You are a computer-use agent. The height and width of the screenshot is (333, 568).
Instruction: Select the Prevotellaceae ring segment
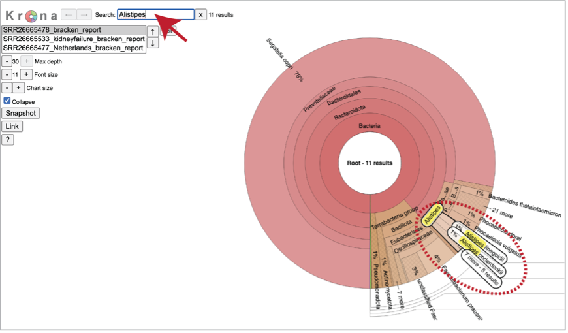tap(319, 99)
